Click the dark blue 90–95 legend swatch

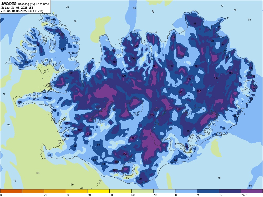(x=208, y=191)
